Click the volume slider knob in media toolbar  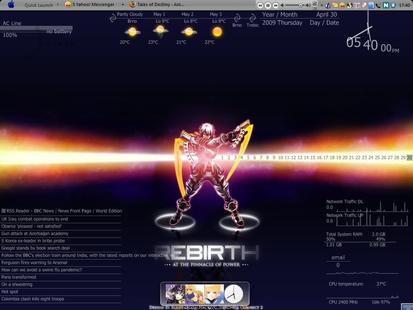point(300,5)
